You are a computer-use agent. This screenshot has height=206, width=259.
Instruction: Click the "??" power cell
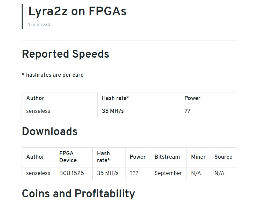(187, 111)
